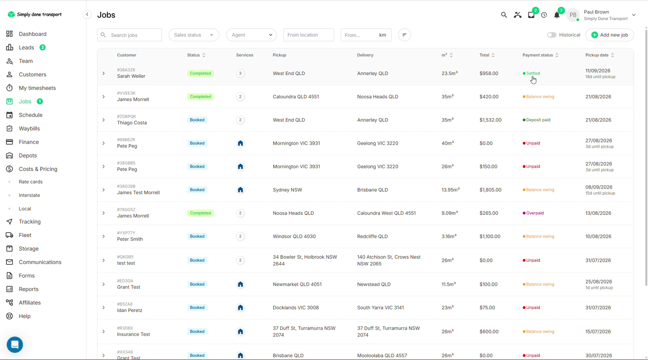Open the Schedule page
This screenshot has width=648, height=360.
click(31, 115)
